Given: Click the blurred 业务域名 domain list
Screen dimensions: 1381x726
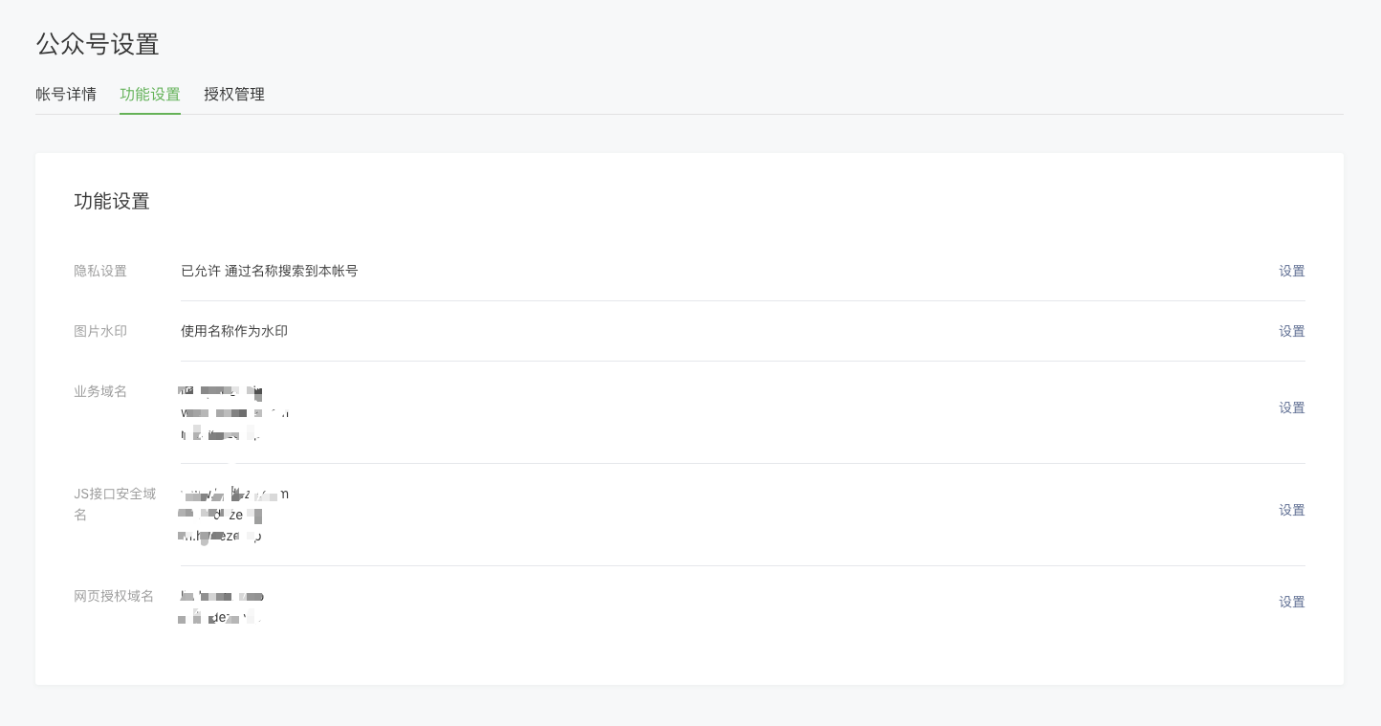Looking at the screenshot, I should [232, 413].
